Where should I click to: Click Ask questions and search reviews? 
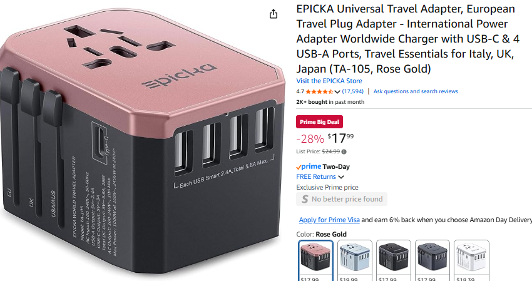click(416, 91)
